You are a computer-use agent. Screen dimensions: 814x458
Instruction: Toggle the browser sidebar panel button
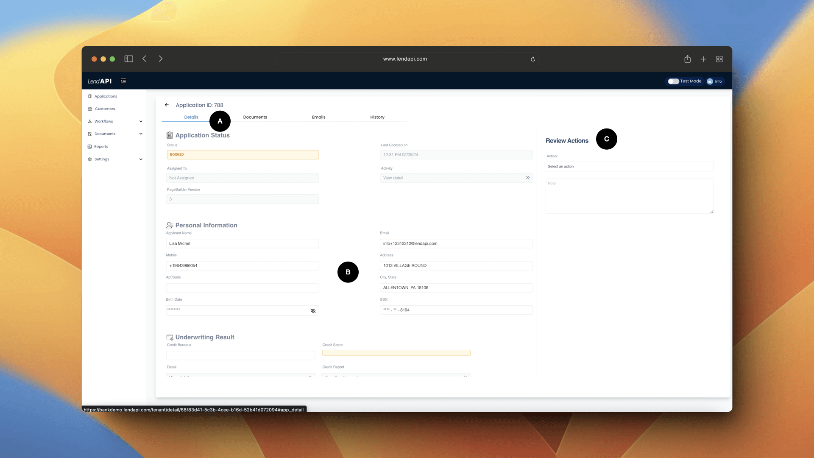click(128, 59)
